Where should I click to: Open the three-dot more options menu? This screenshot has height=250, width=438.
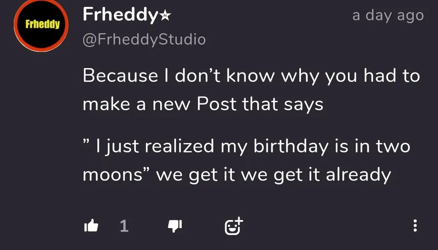tap(415, 225)
